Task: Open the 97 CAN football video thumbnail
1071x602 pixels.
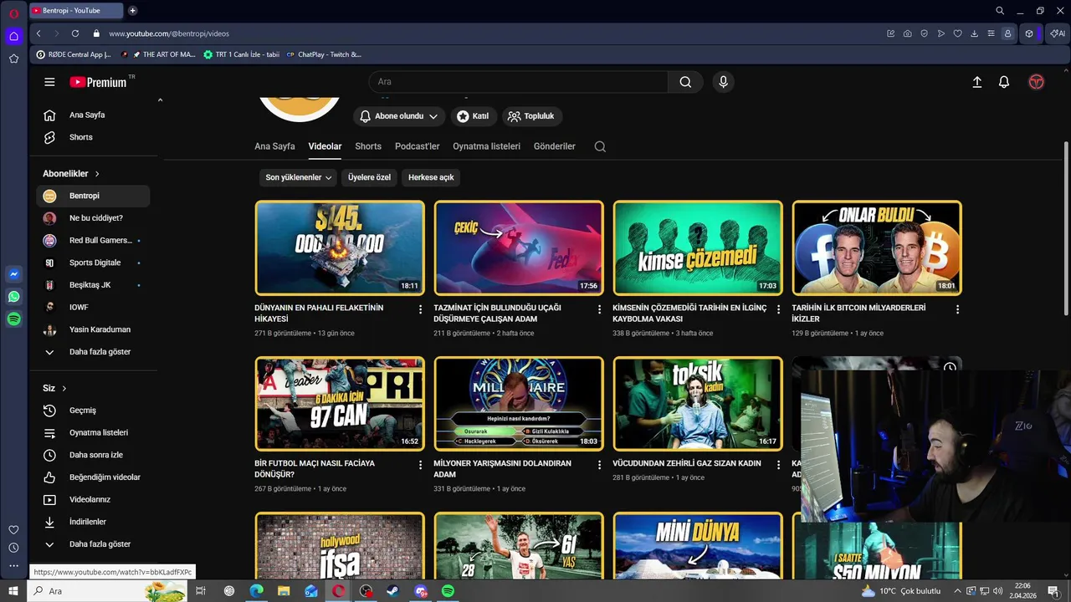Action: (x=340, y=403)
